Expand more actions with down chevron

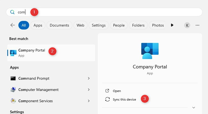click(x=194, y=108)
